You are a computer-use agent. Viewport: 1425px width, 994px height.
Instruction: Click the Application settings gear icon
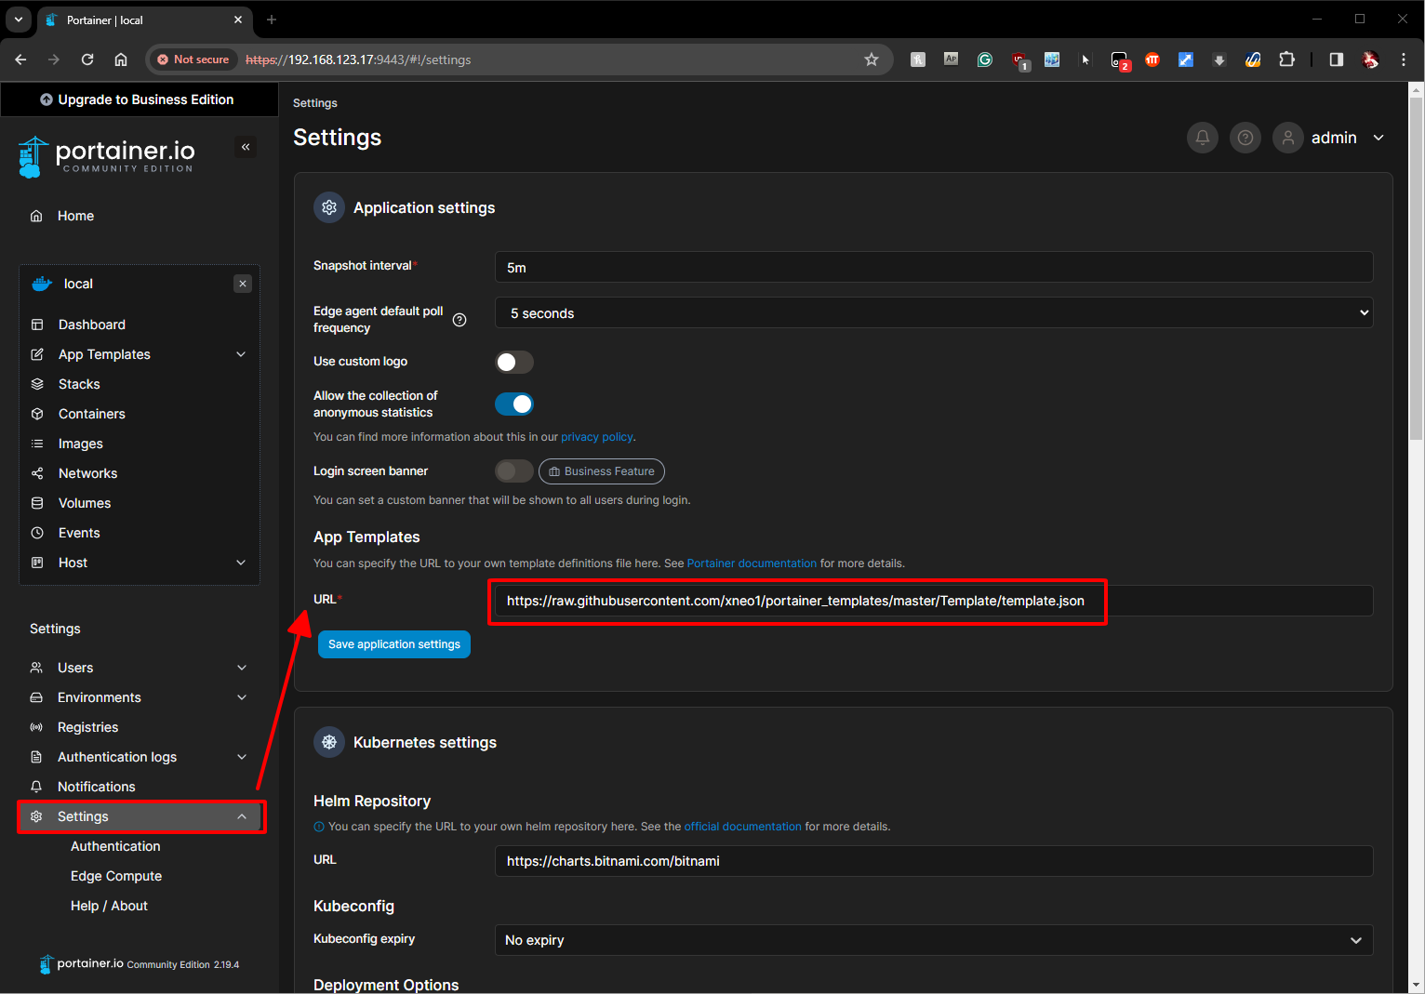(329, 207)
